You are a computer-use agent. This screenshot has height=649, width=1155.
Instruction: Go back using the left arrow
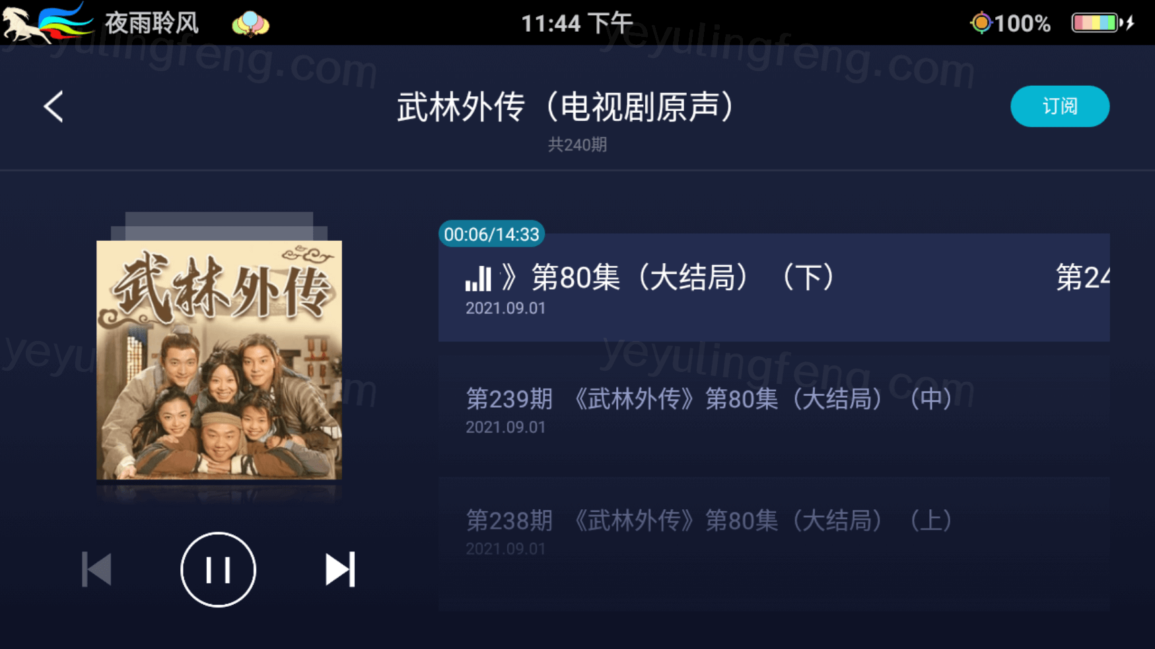[53, 106]
